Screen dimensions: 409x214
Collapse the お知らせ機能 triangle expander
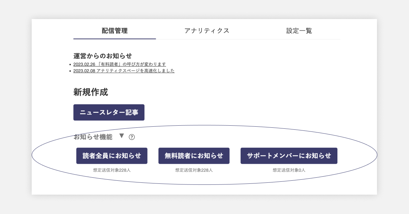tap(121, 136)
